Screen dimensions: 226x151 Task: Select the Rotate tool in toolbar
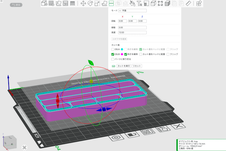pos(90,4)
